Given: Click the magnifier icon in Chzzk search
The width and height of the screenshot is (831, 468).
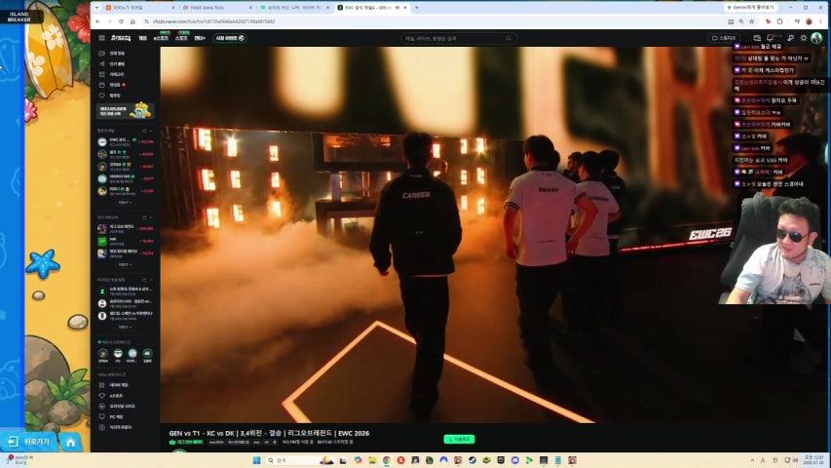Looking at the screenshot, I should [509, 38].
